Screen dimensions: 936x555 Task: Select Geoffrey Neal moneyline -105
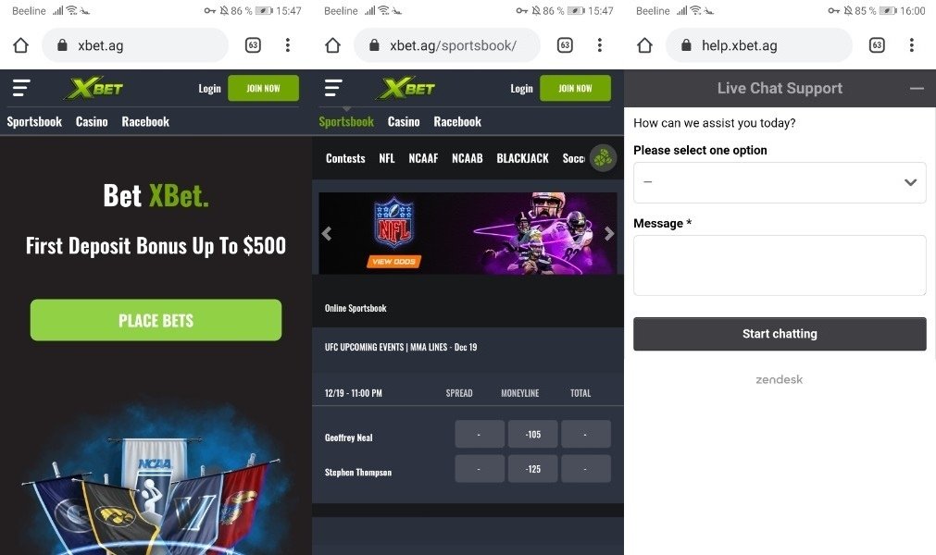click(533, 434)
